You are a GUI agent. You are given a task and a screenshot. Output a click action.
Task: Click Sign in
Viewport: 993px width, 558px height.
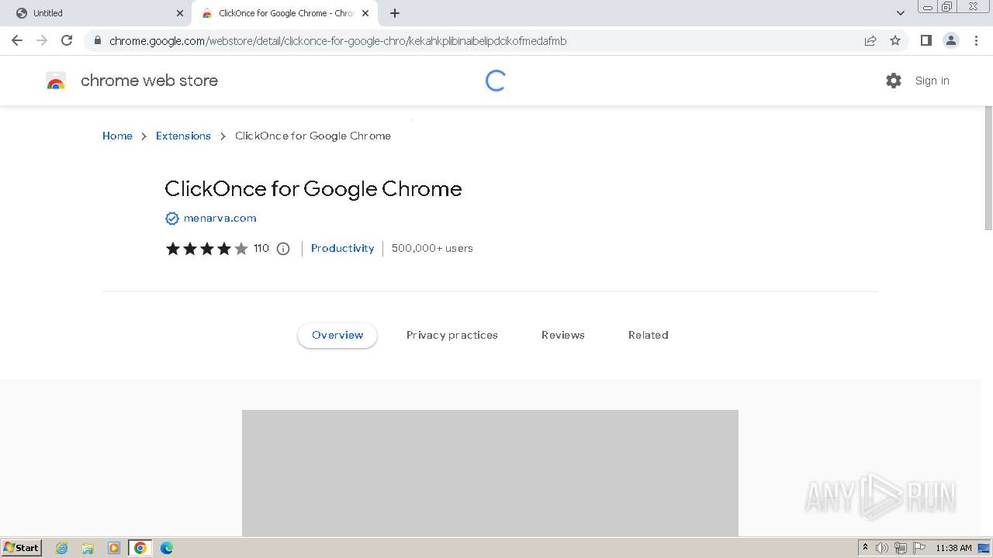point(932,81)
